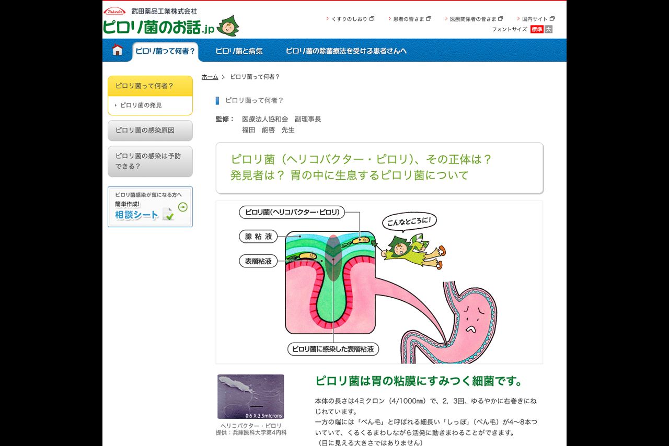Screen dimensions: 669x446
Task: Open the ピロリ菌と病気 tab
Action: 239,51
